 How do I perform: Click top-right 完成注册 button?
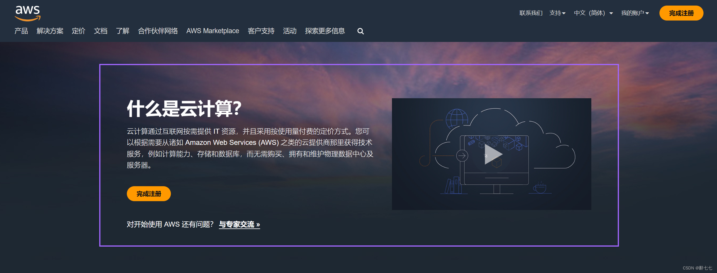click(681, 13)
